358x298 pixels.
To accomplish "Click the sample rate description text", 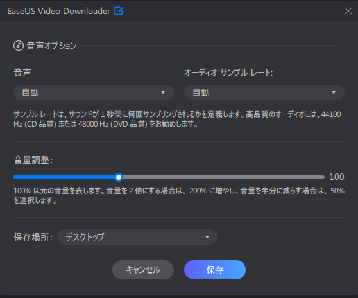I will click(x=178, y=119).
